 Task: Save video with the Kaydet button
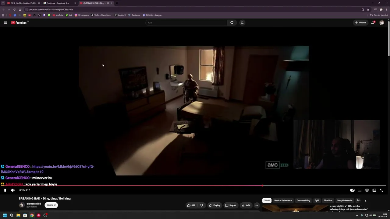point(231,205)
